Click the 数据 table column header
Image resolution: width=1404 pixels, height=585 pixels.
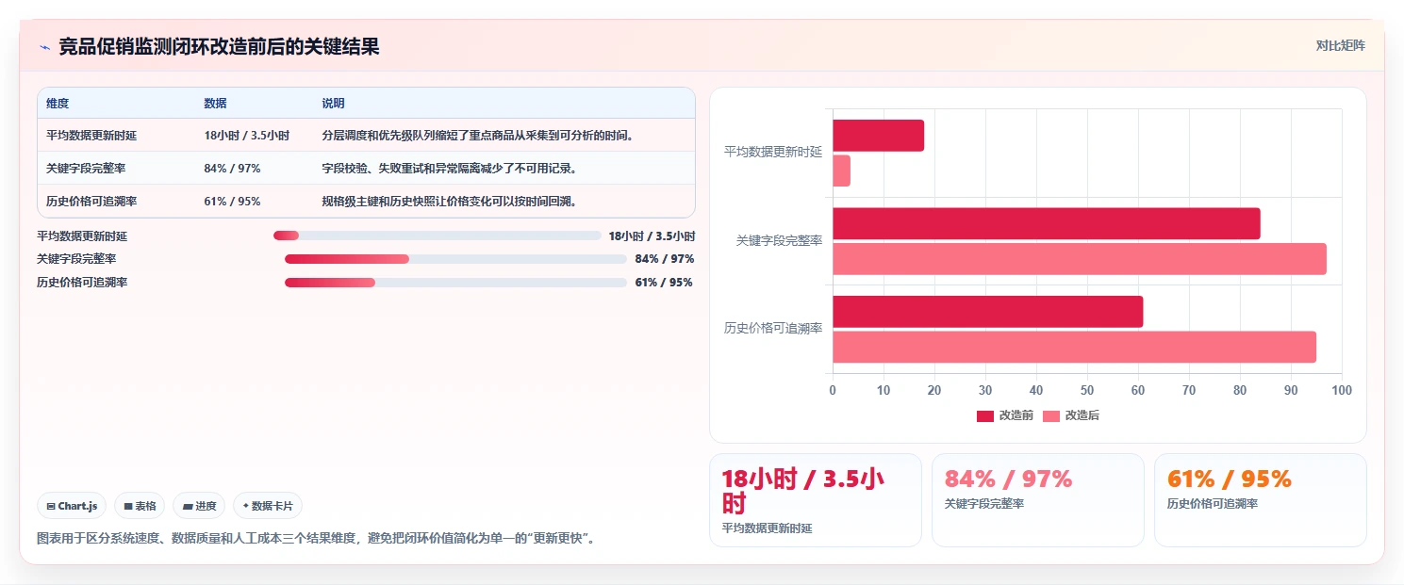pos(215,104)
